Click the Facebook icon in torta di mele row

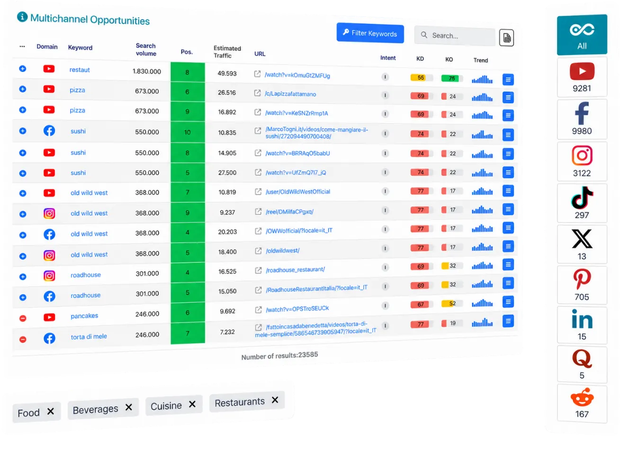click(49, 338)
